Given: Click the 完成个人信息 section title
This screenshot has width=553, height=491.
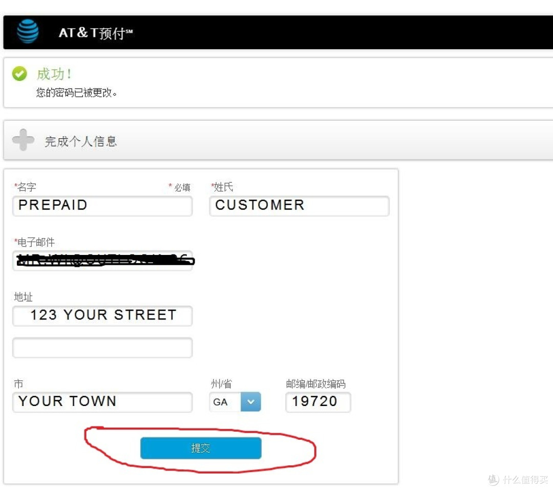Looking at the screenshot, I should [81, 141].
